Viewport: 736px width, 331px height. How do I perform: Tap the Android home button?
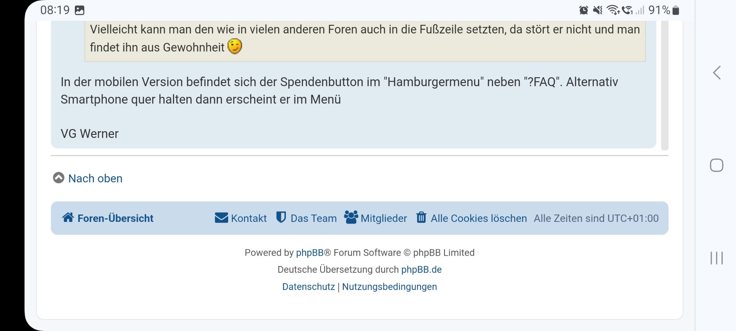(716, 165)
